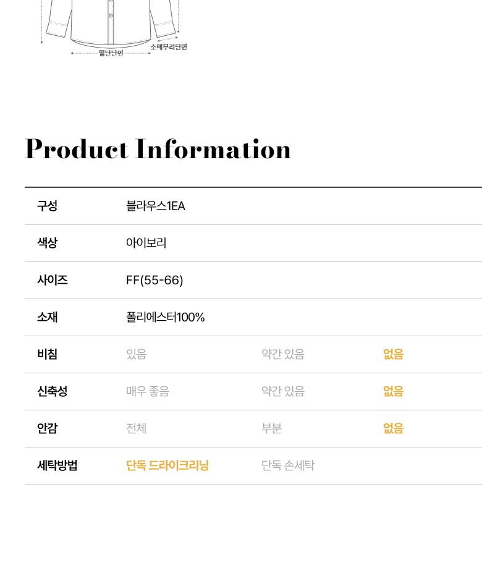Screen dimensions: 482x581
Task: Click the 블라우스1EA composition value
Action: [155, 206]
